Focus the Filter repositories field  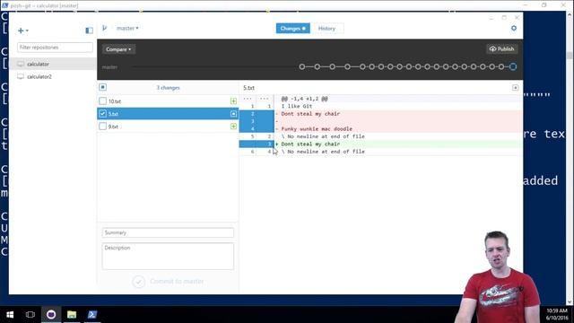click(x=55, y=48)
